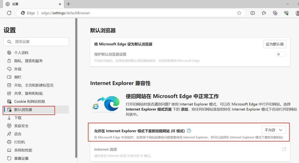Open the Collections icon
This screenshot has width=299, height=163.
tap(275, 13)
